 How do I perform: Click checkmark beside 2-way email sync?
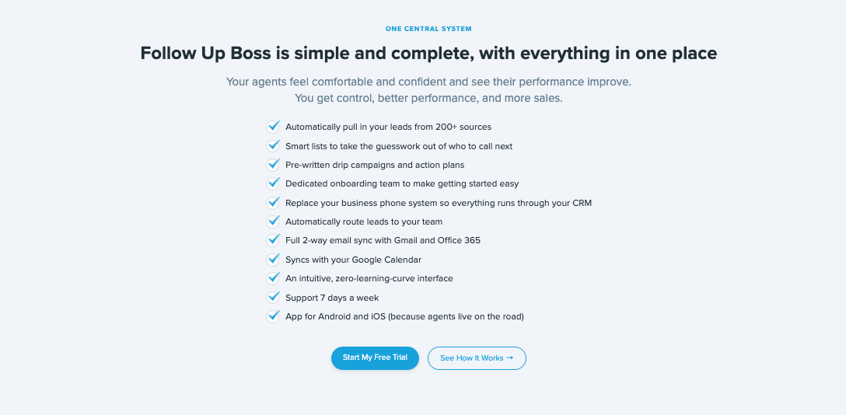[x=273, y=240]
